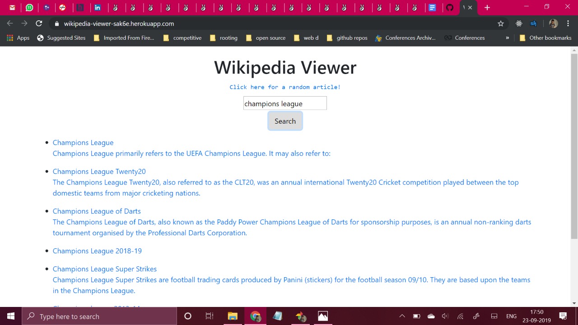Go forward one page
The width and height of the screenshot is (578, 325).
(24, 23)
